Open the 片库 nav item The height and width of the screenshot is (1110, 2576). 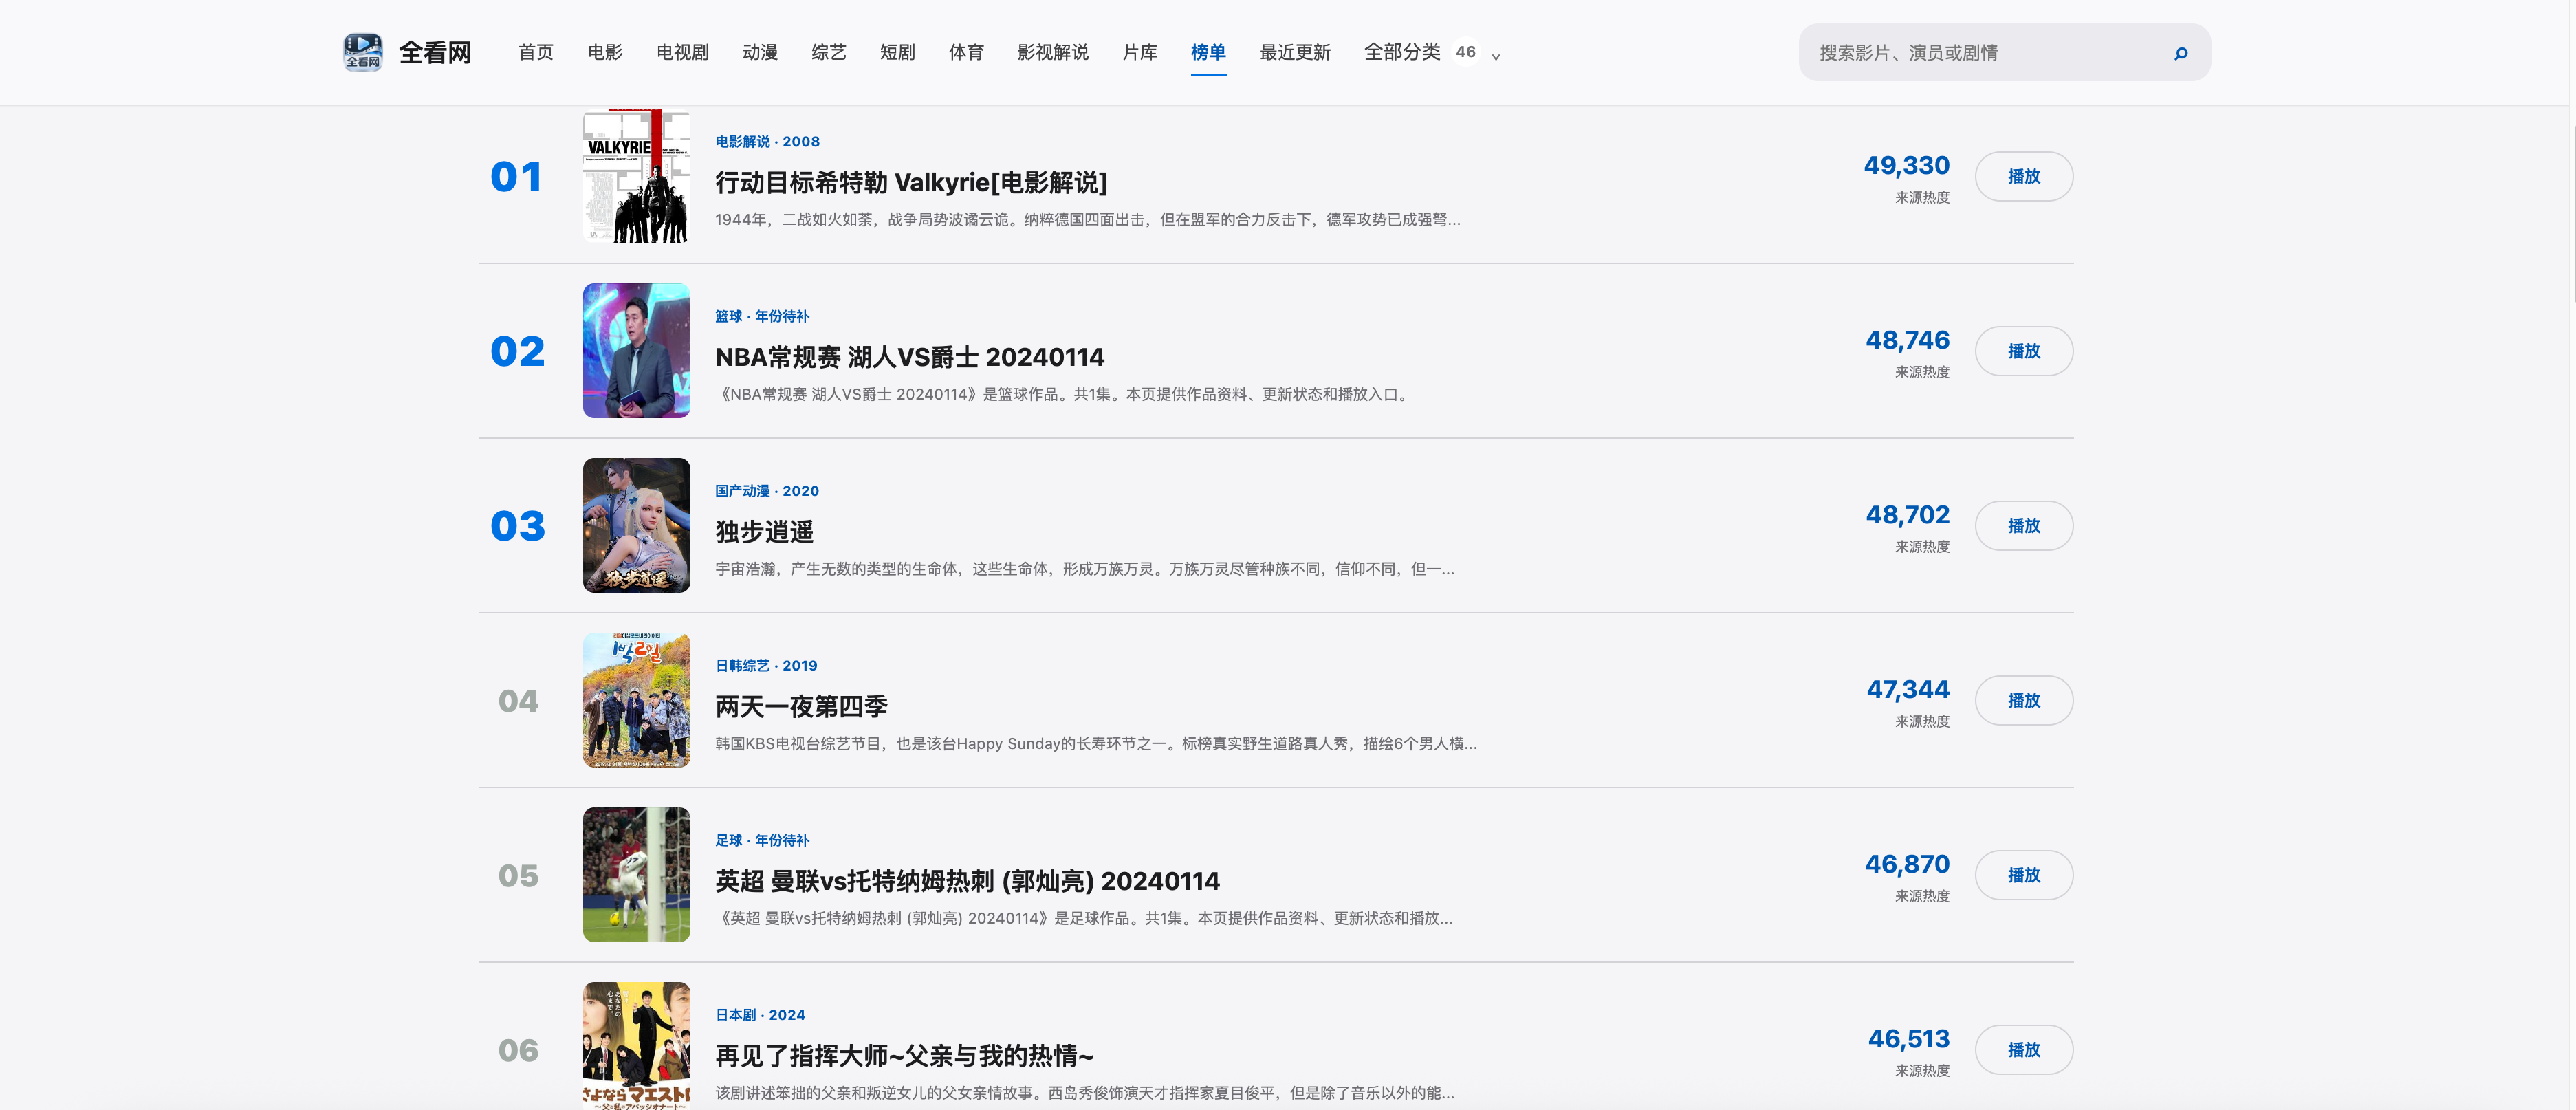(x=1140, y=52)
